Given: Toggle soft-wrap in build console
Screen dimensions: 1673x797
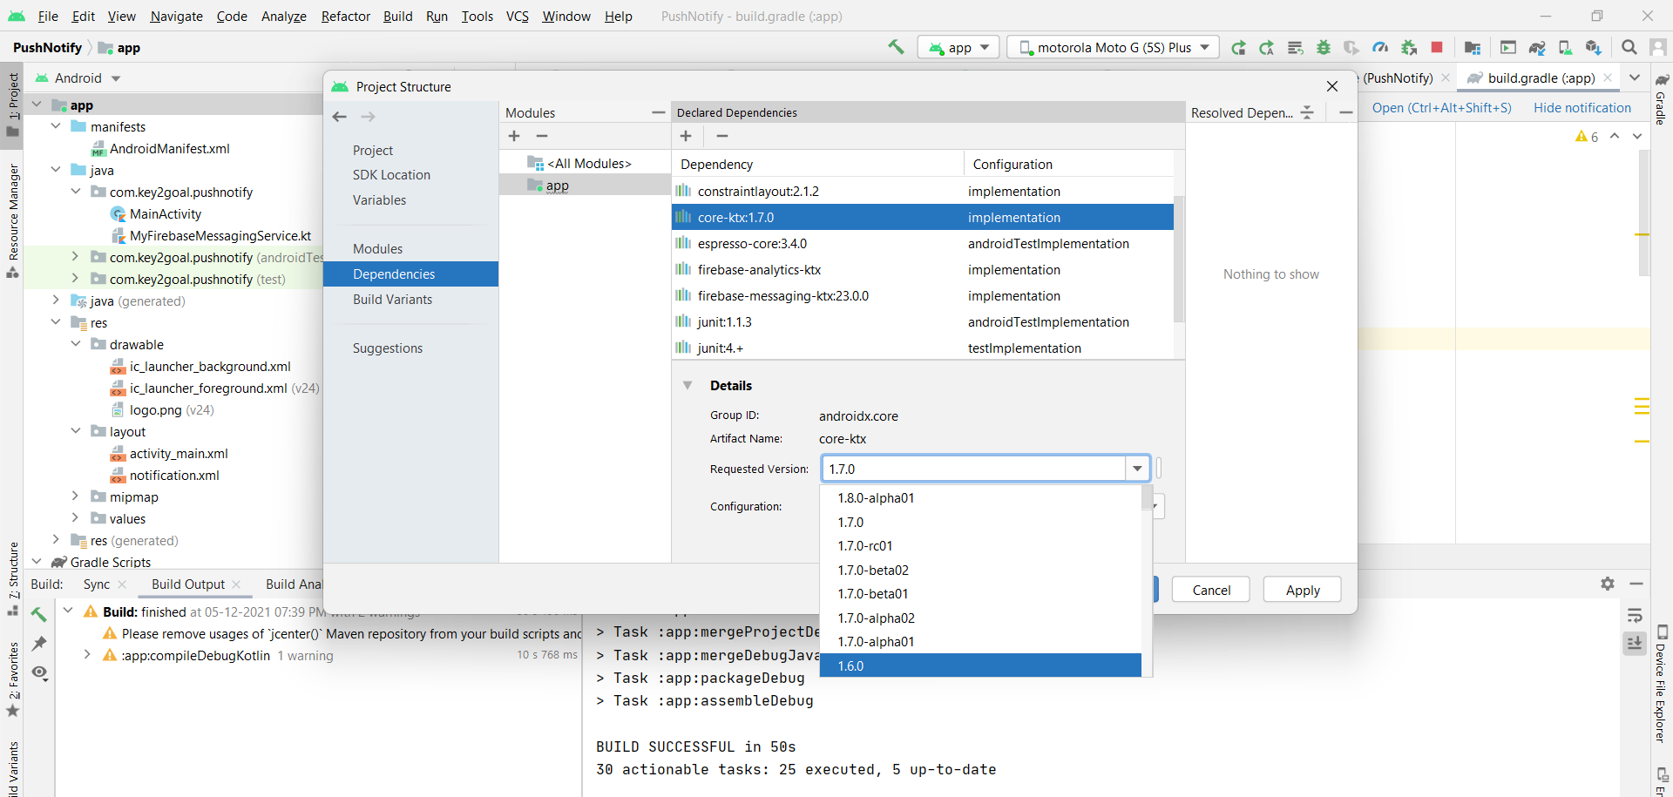Looking at the screenshot, I should point(1635,616).
